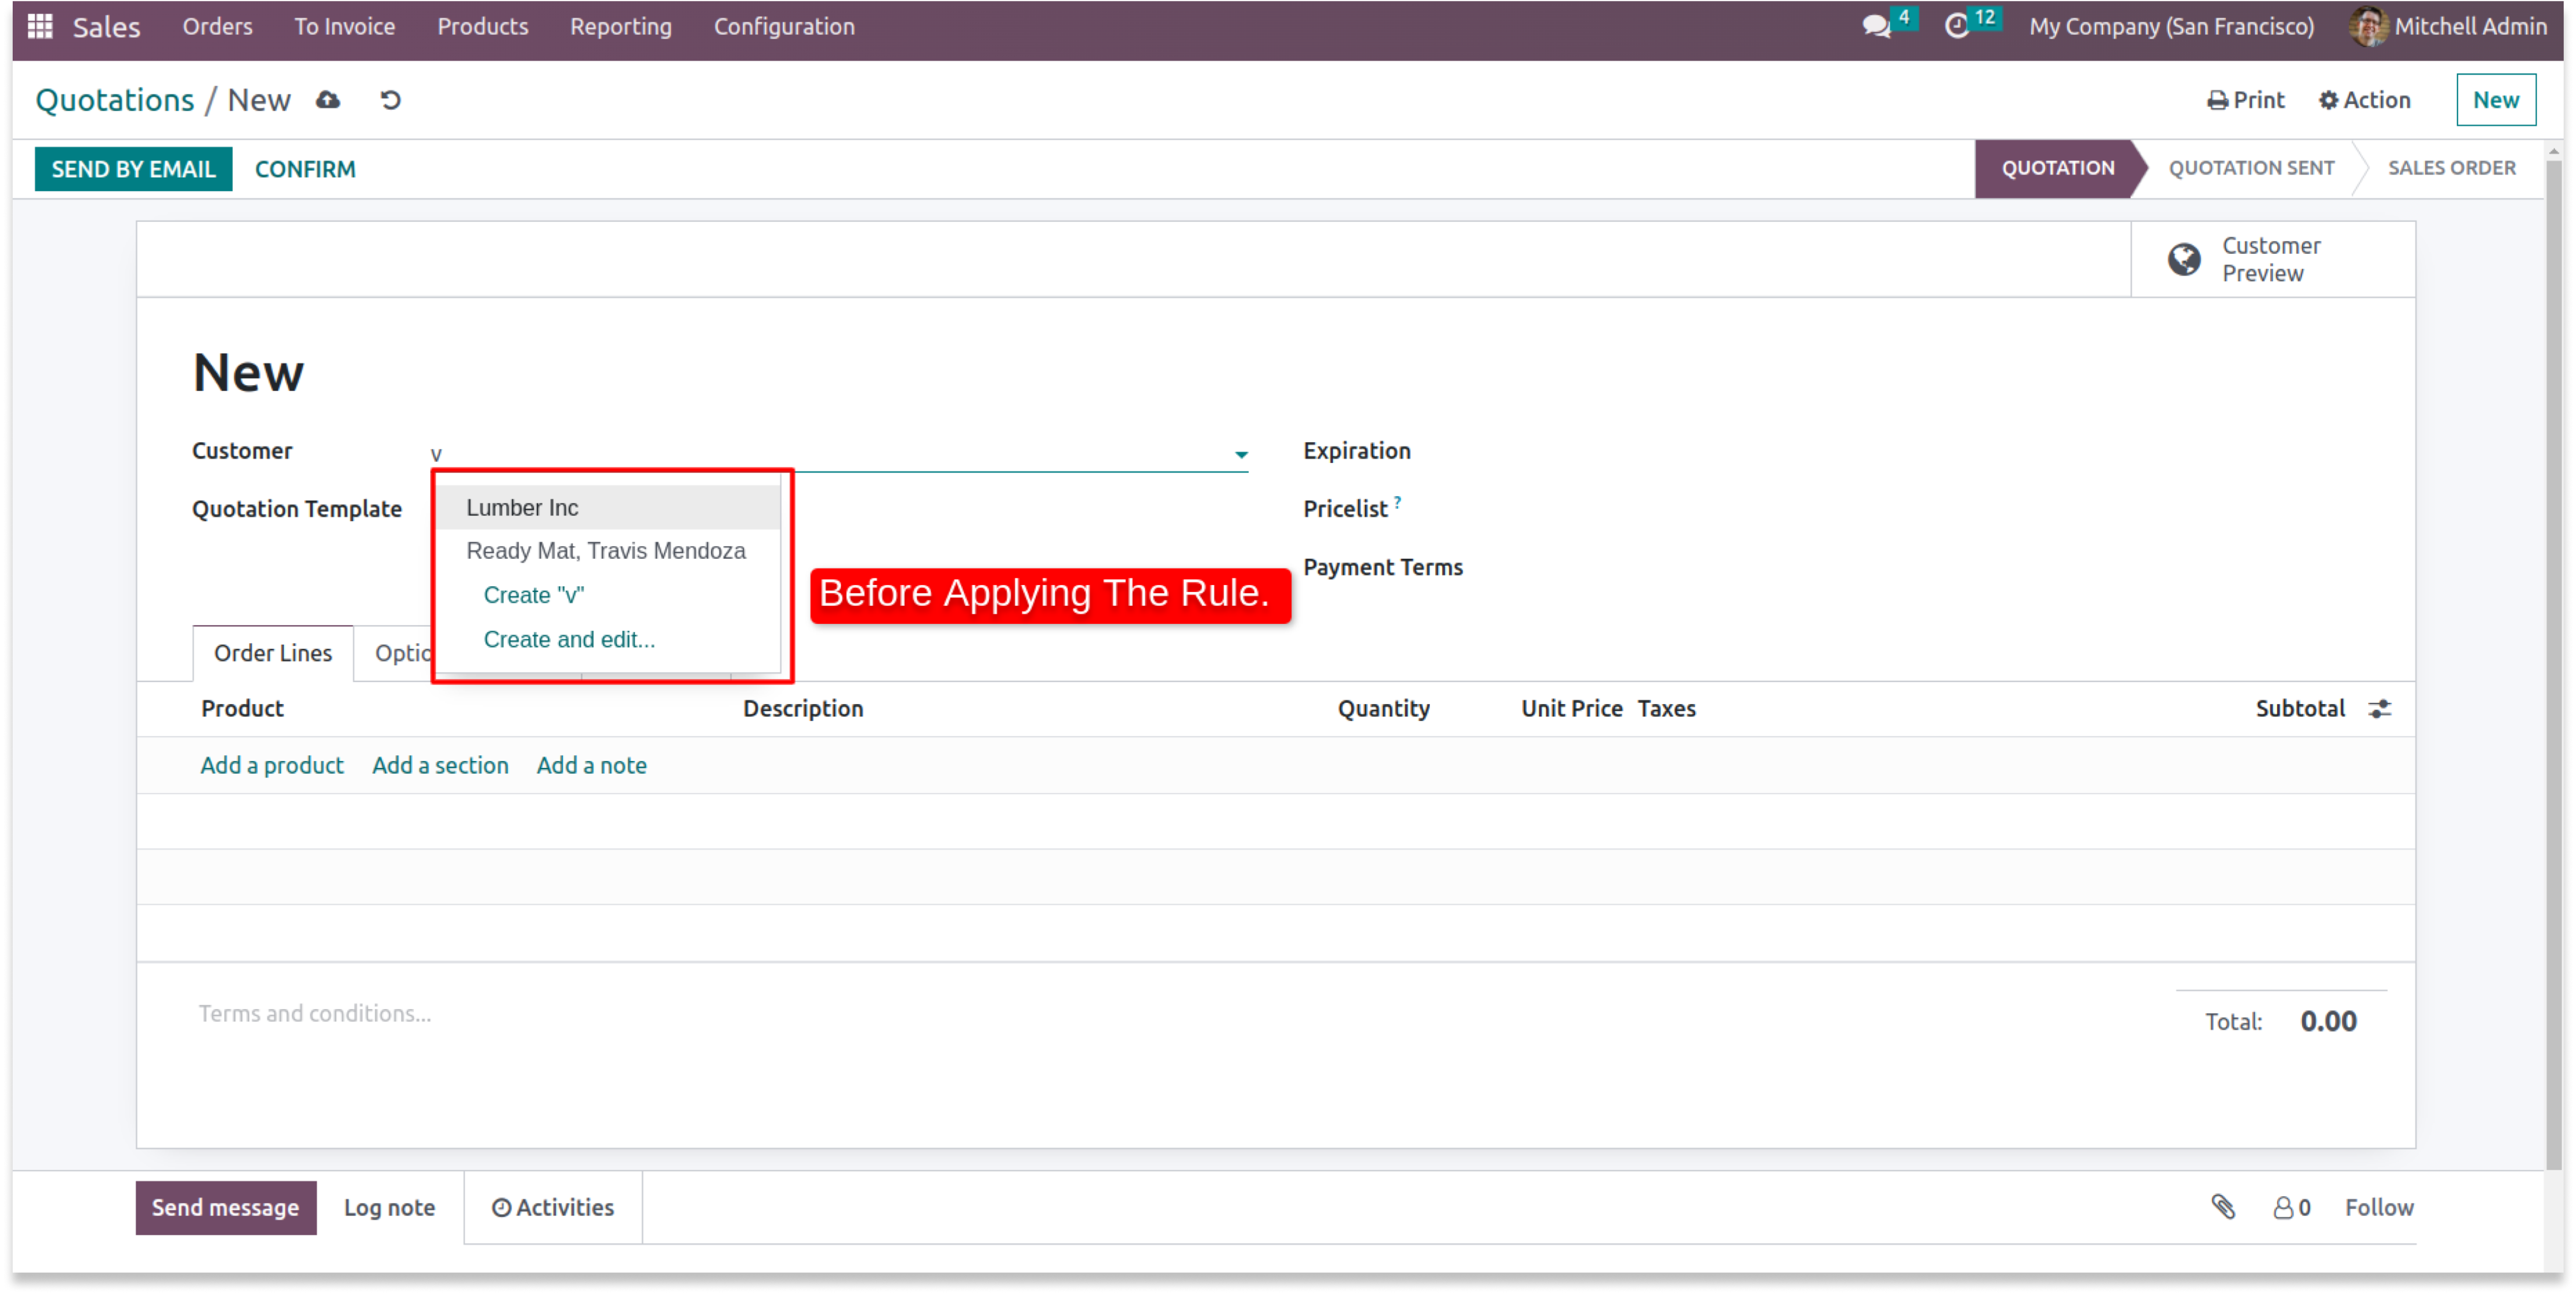Choose Lumber Inc from customer suggestions
Viewport: 2576px width, 1293px height.
point(608,508)
